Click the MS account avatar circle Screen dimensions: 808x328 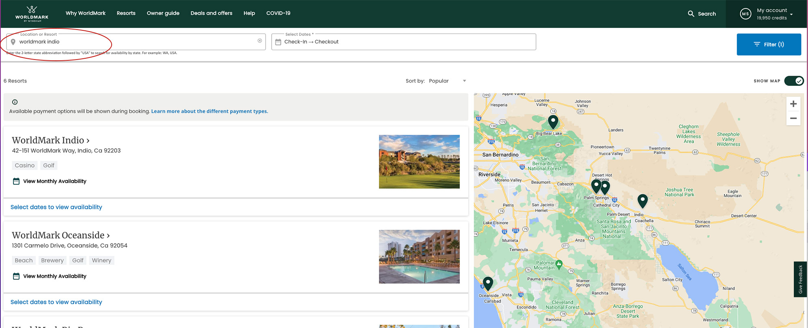pyautogui.click(x=745, y=14)
